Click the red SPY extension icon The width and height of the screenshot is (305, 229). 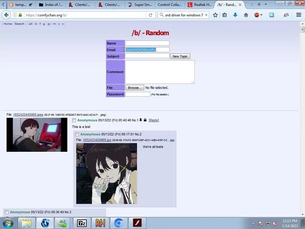point(257,15)
